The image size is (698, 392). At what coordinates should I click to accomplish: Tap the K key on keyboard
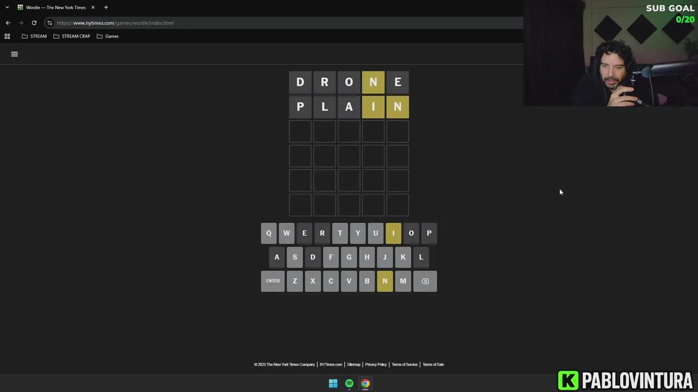pos(403,257)
